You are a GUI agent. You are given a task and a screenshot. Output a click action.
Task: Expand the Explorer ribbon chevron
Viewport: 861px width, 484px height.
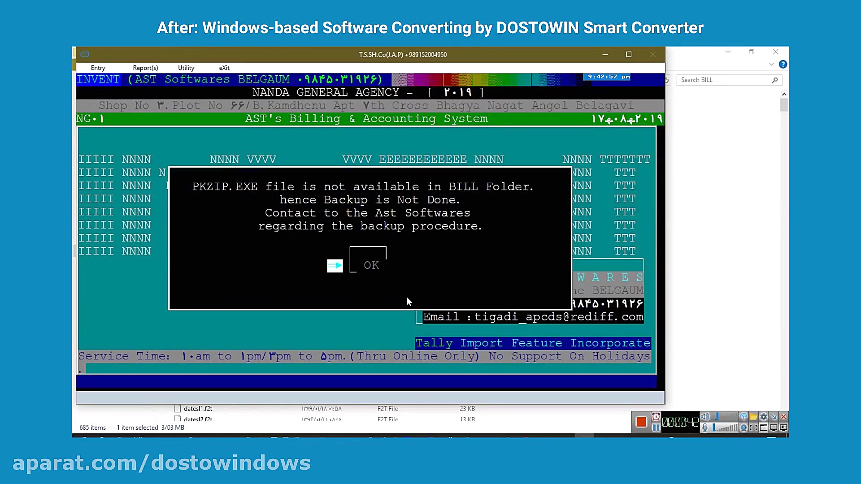(x=771, y=64)
